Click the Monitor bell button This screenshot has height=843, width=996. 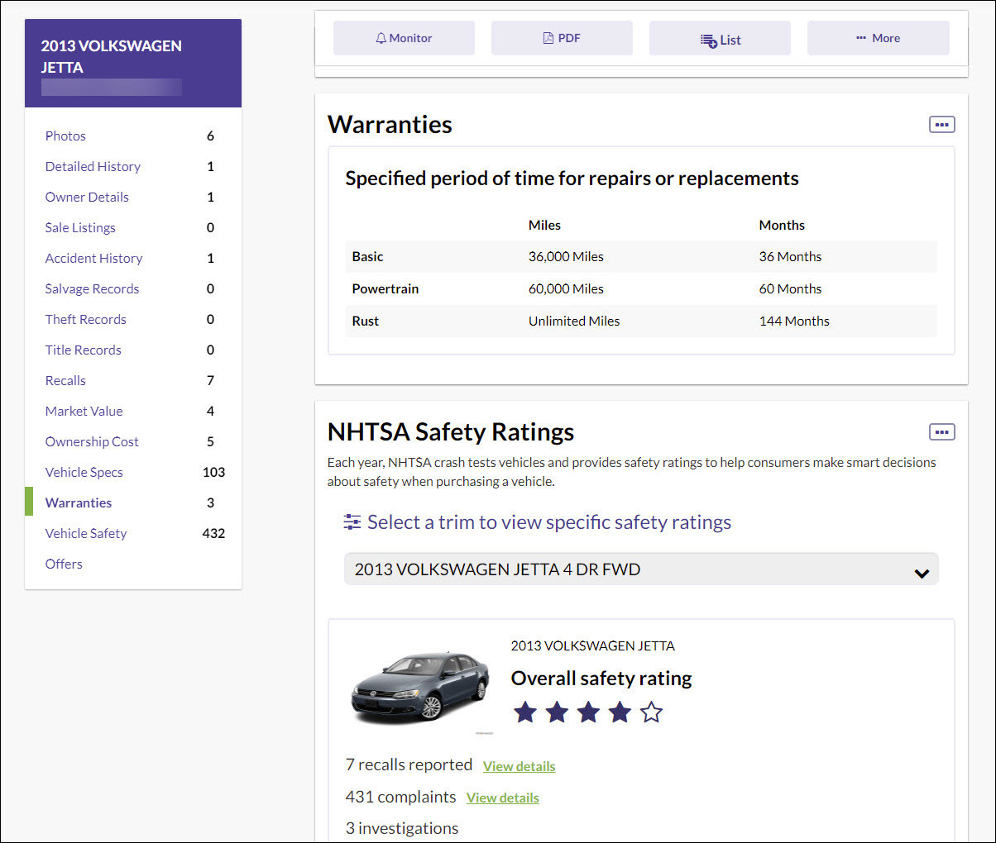(404, 38)
